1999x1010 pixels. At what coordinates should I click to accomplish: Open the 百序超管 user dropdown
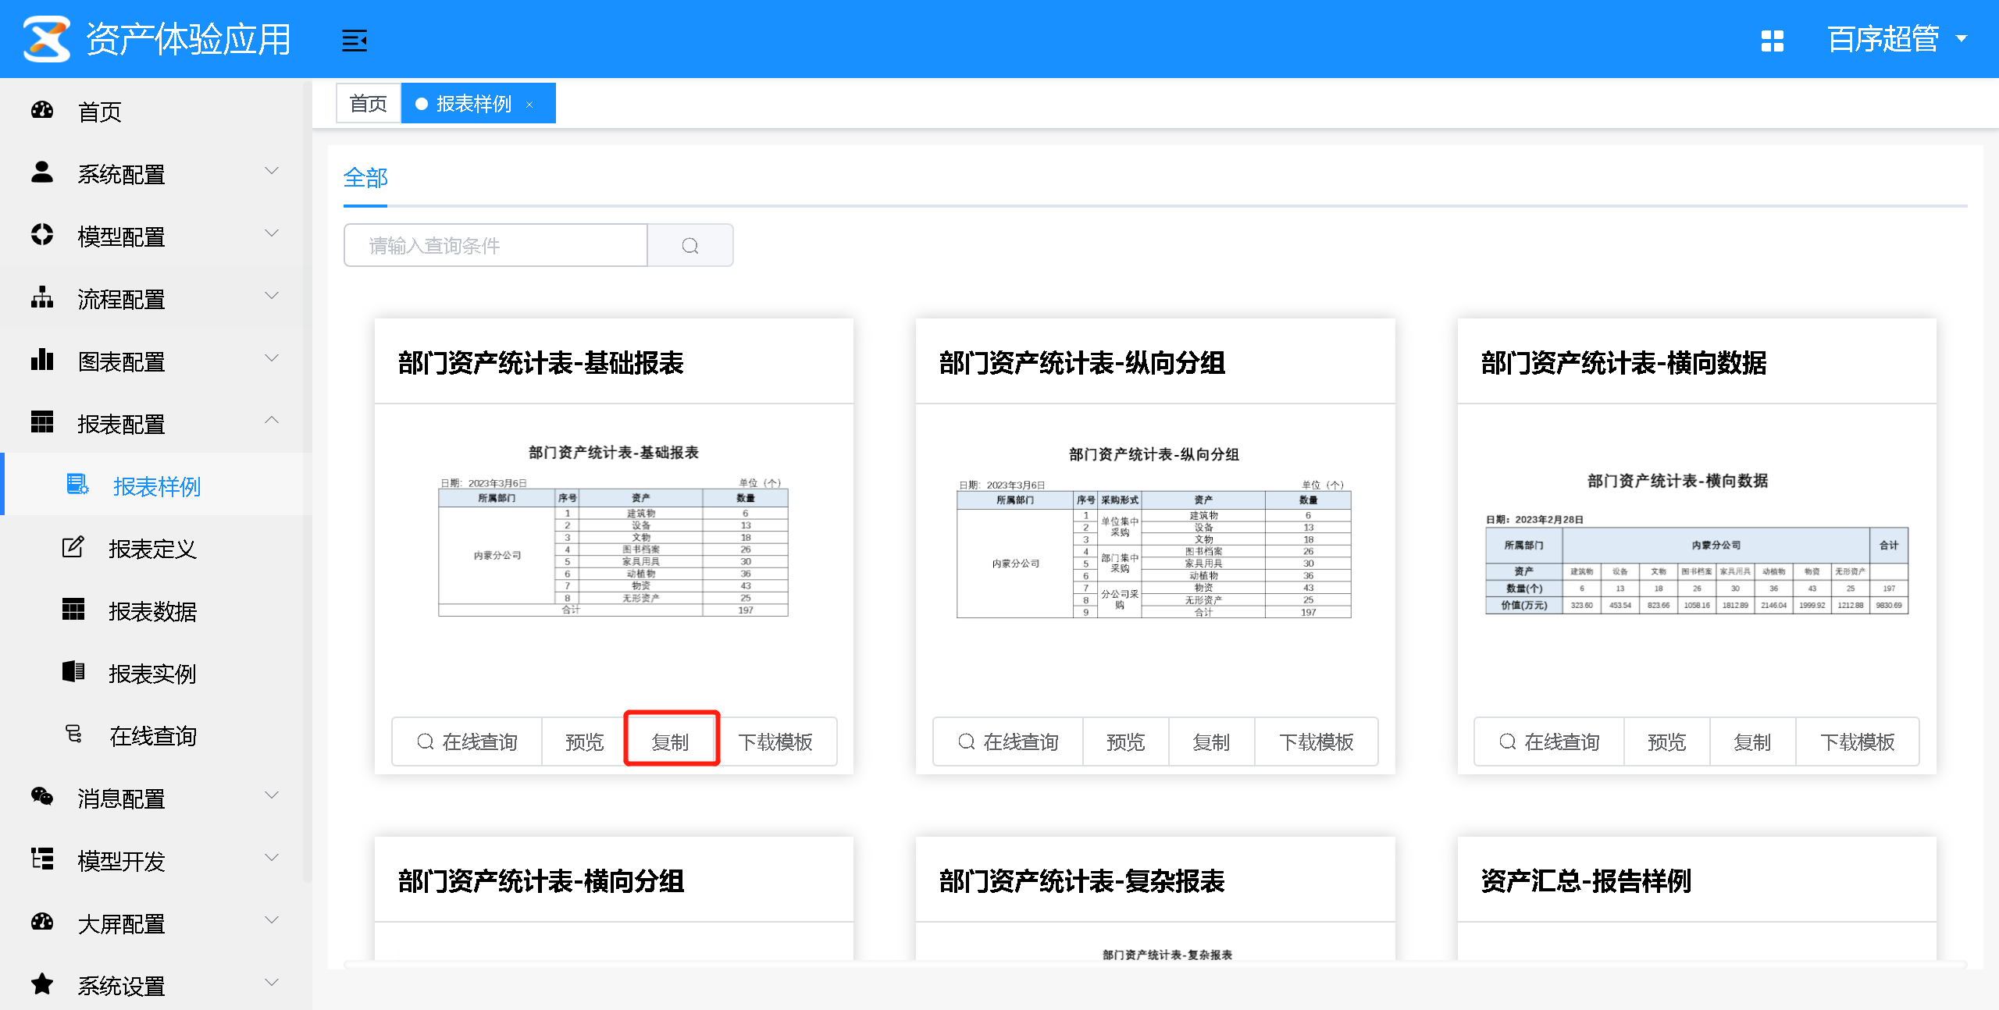(1897, 39)
